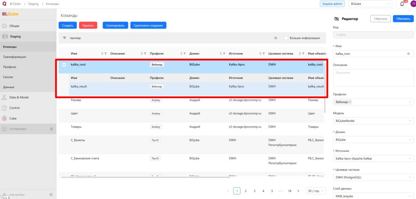Open the Модель dropdown showing BiQubeModel

(x=373, y=121)
